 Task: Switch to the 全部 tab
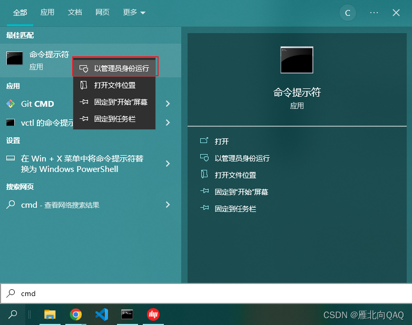point(20,13)
